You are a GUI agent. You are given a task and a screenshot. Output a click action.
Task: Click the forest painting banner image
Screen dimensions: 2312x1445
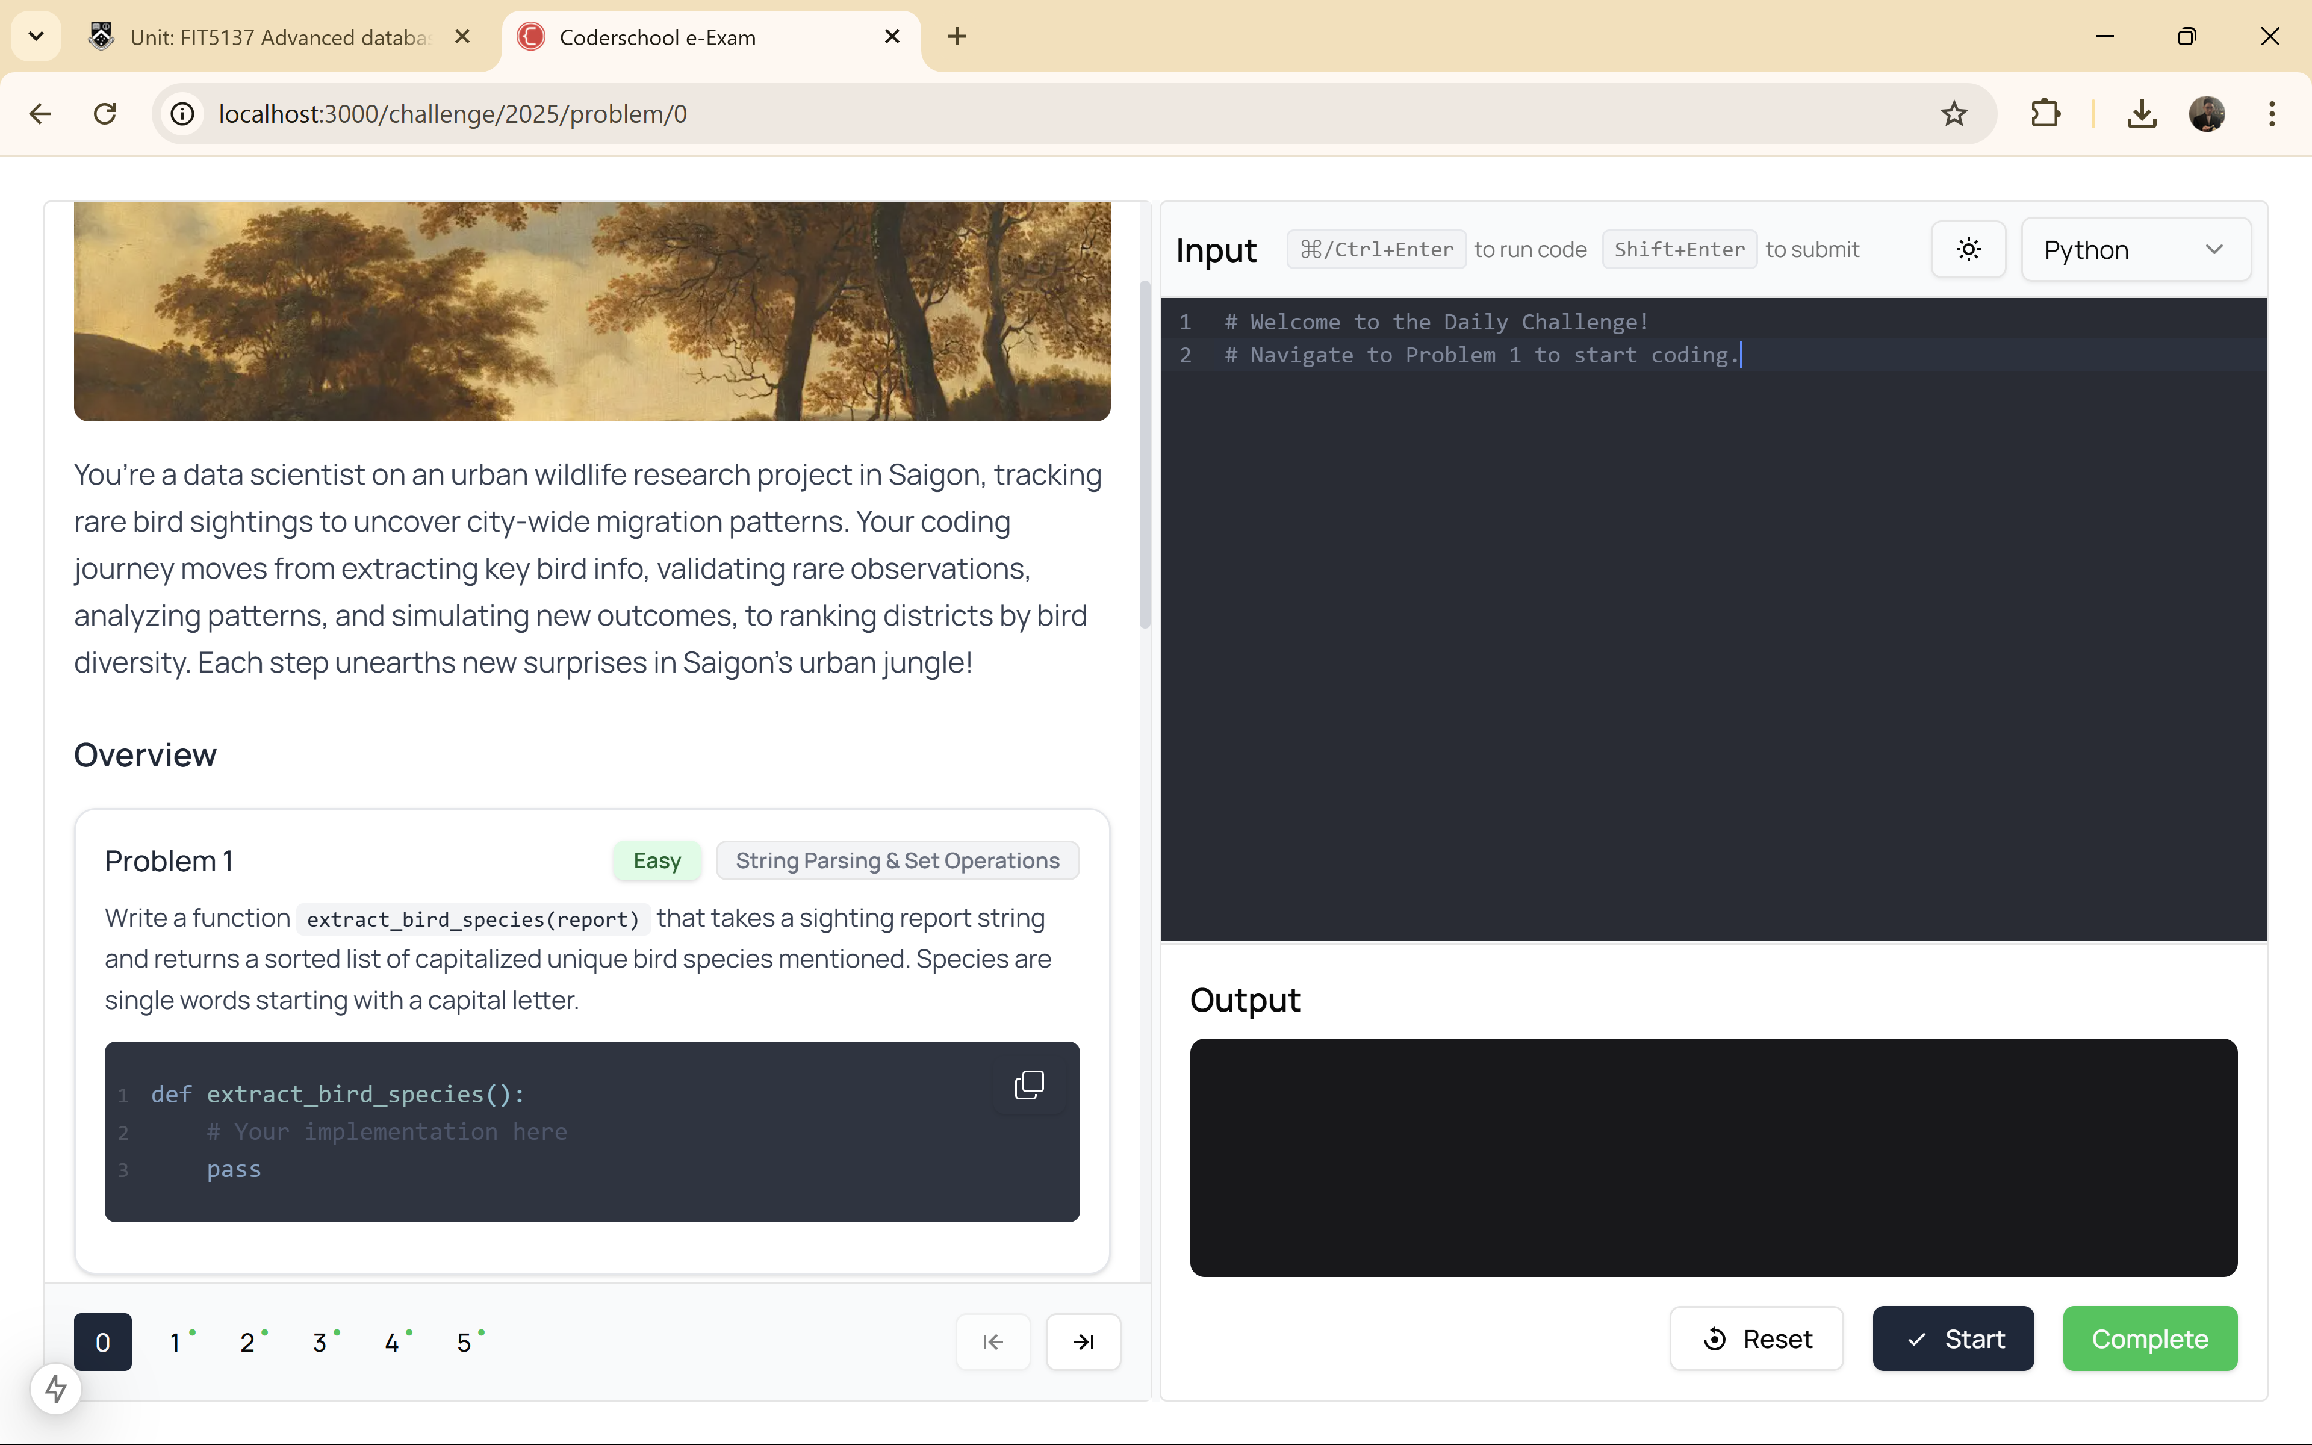[x=591, y=311]
